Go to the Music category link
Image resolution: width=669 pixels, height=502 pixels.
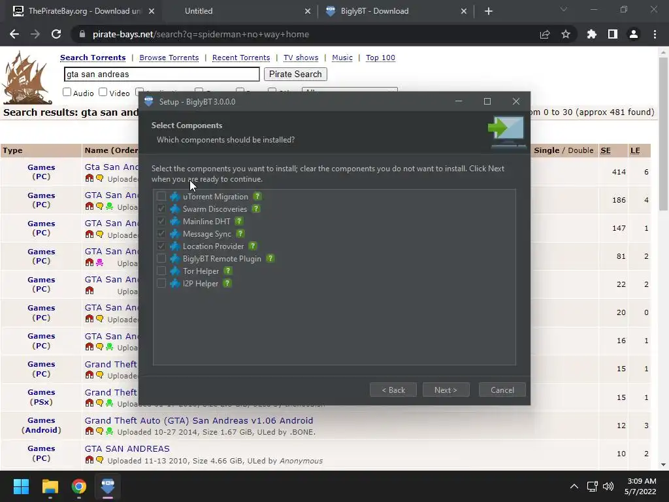tap(342, 58)
